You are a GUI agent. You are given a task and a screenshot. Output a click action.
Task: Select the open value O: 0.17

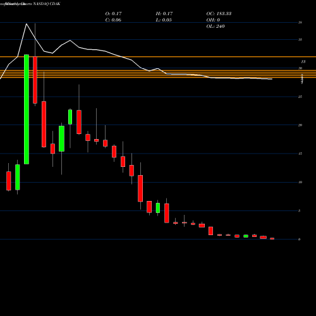point(113,14)
